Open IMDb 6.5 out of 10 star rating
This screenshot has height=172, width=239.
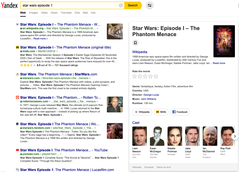coord(49,65)
